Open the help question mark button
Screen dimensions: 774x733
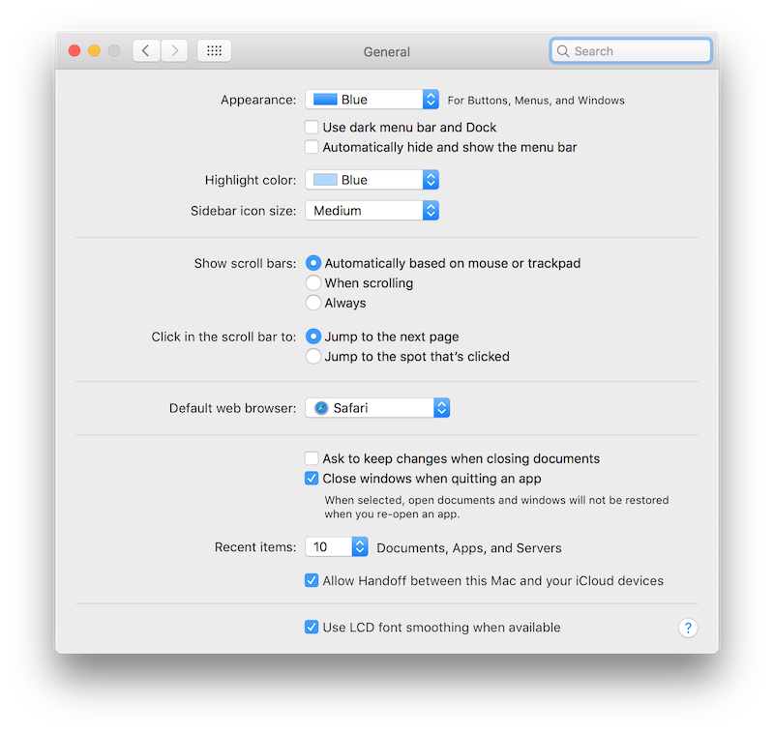click(x=687, y=628)
